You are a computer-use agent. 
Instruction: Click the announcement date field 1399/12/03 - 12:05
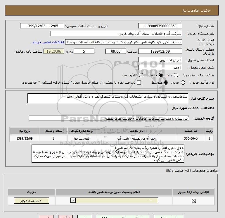click(x=42, y=26)
